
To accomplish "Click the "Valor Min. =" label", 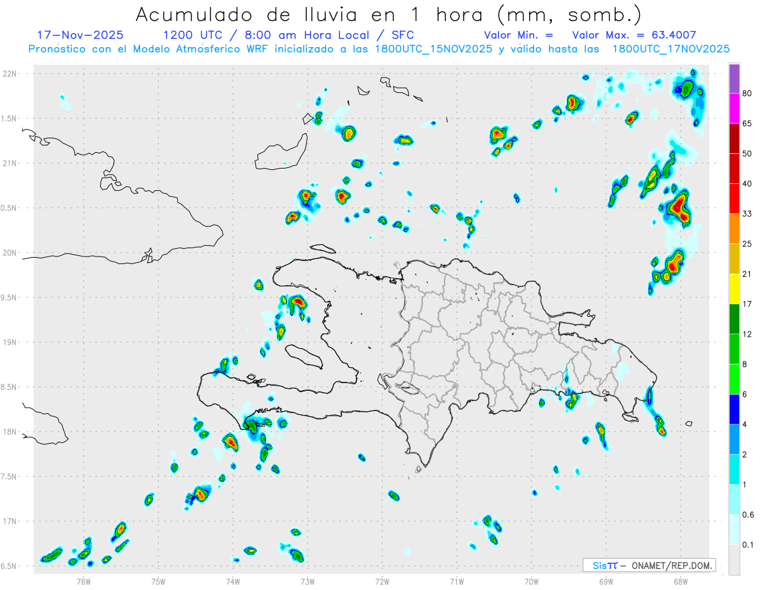I will coord(518,35).
